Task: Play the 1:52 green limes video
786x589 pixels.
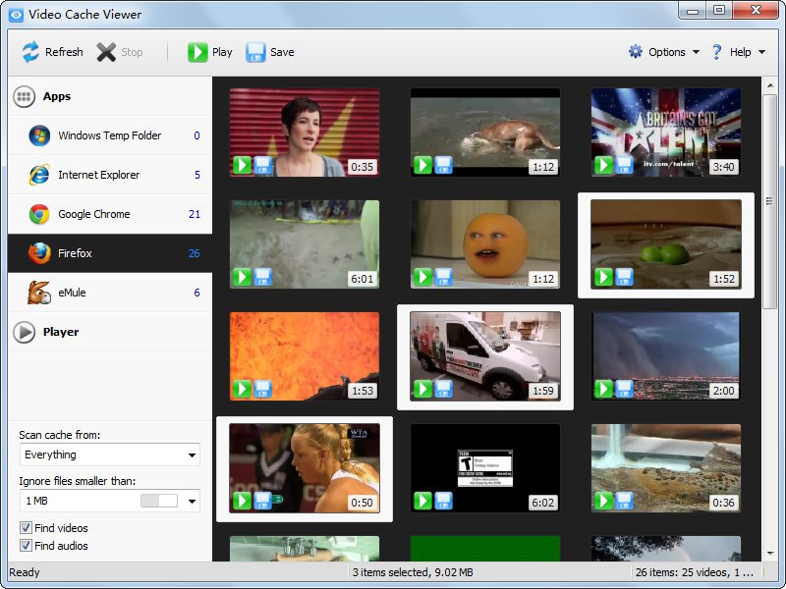Action: (x=604, y=277)
